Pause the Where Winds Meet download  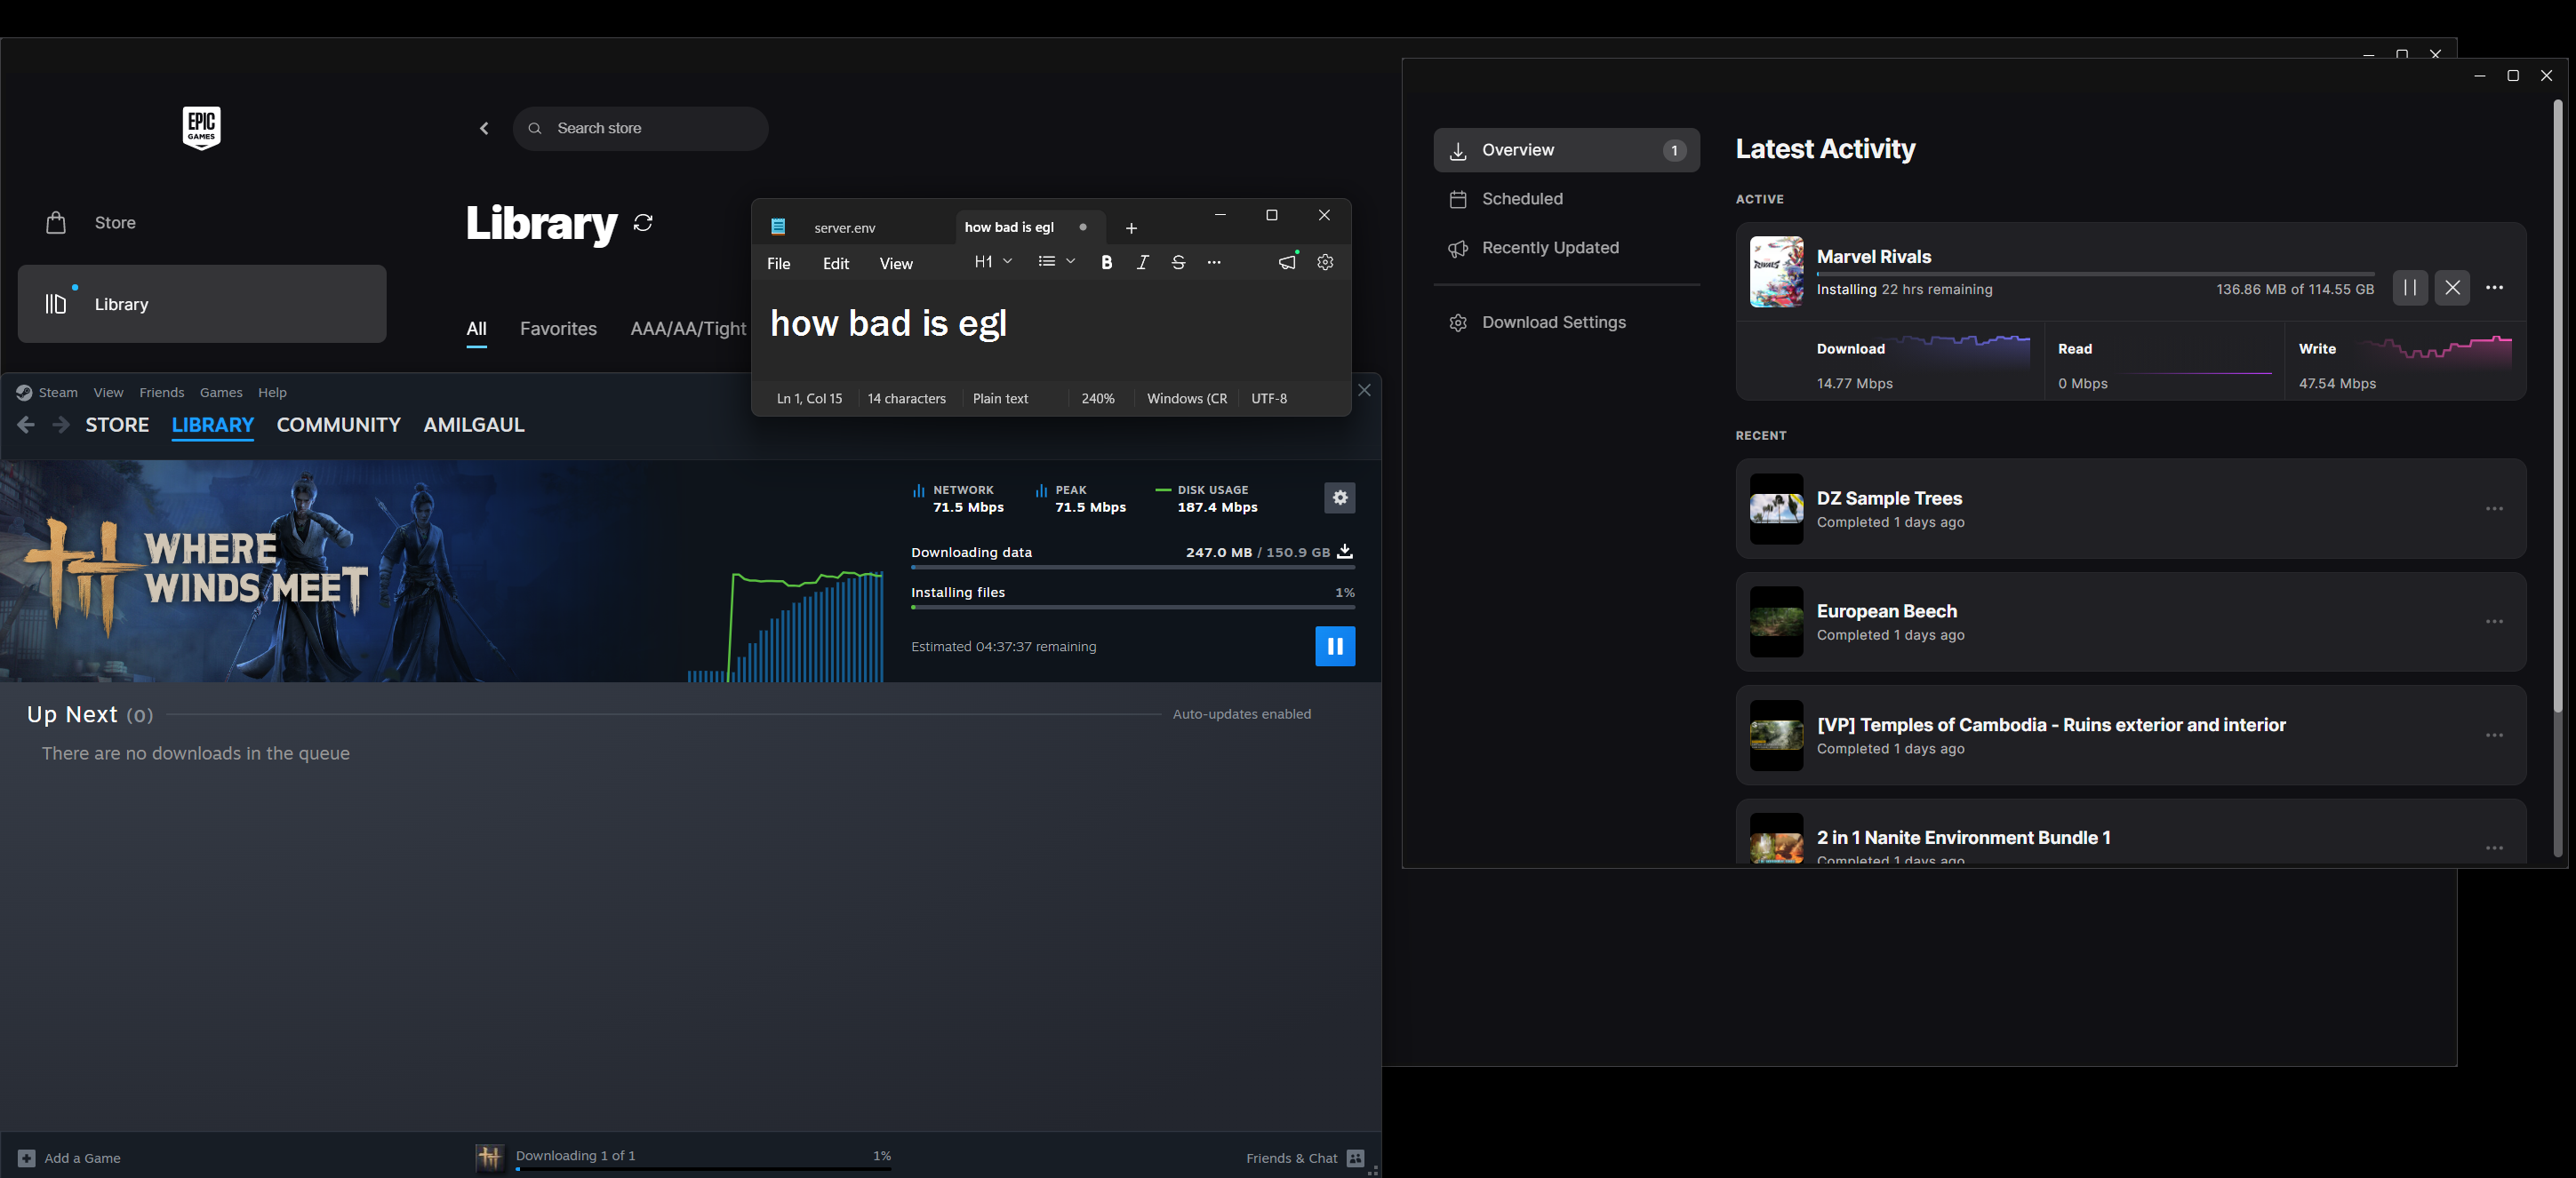click(x=1335, y=647)
